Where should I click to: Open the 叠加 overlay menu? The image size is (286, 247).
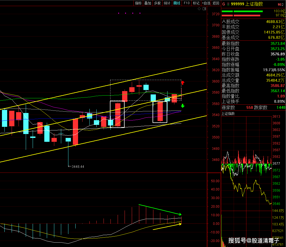click(148, 3)
